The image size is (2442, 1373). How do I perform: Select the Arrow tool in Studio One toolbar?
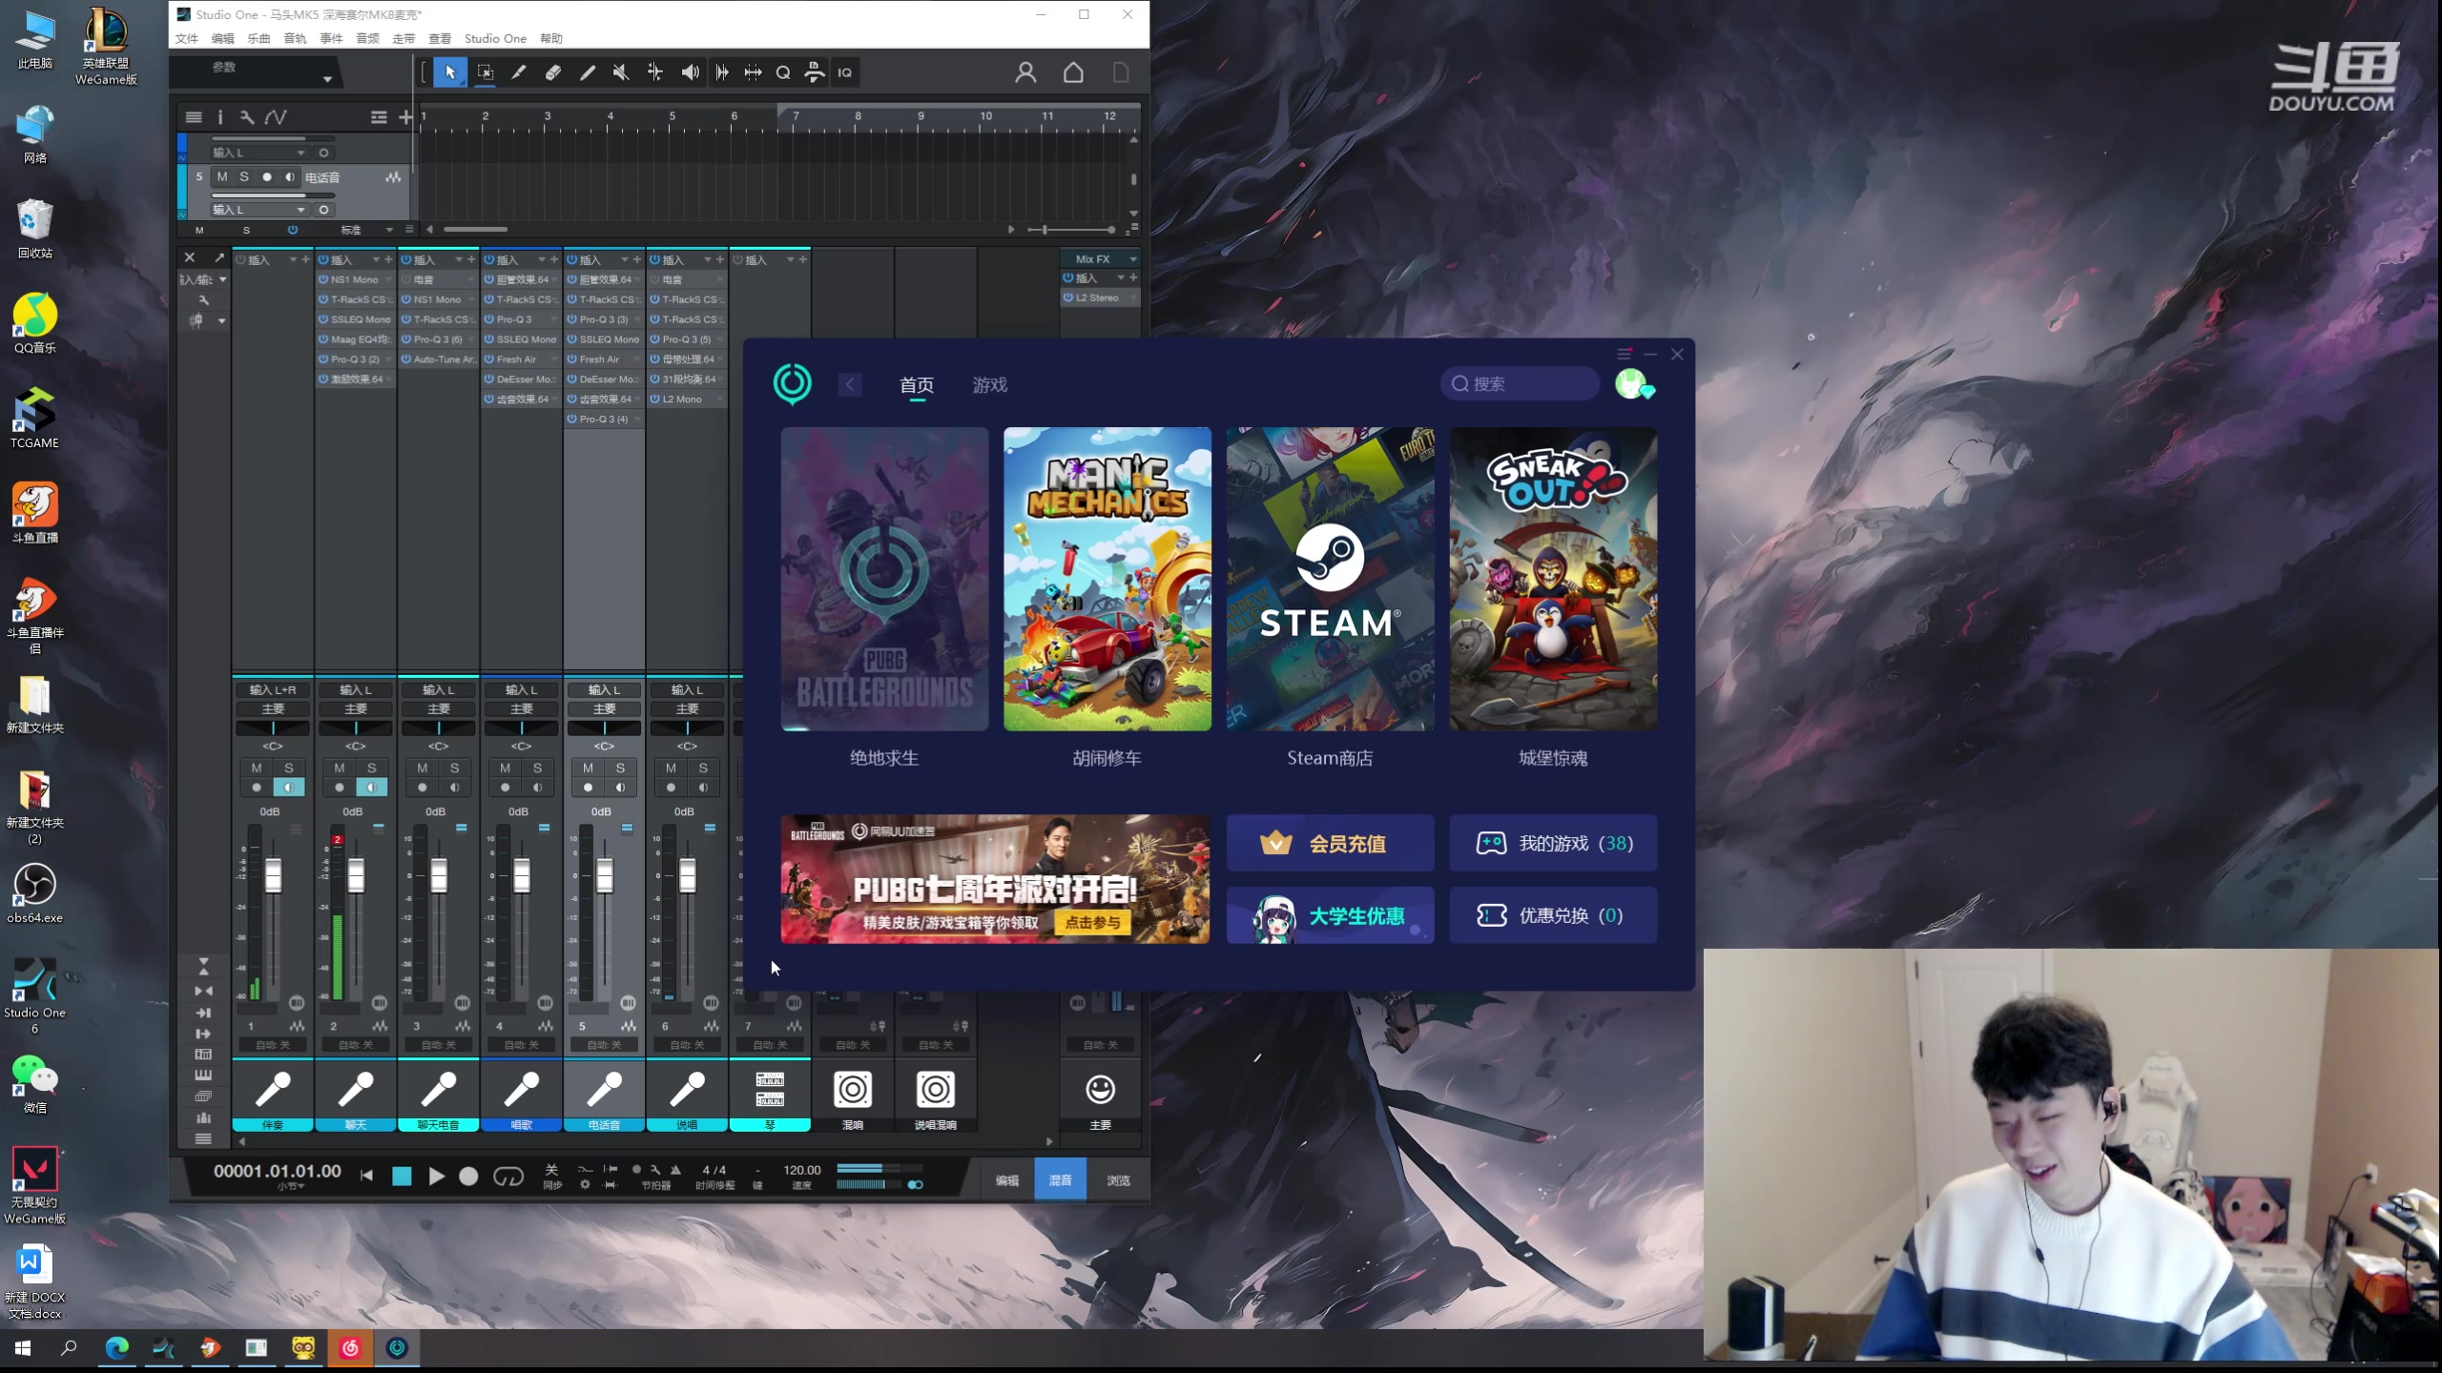tap(450, 72)
